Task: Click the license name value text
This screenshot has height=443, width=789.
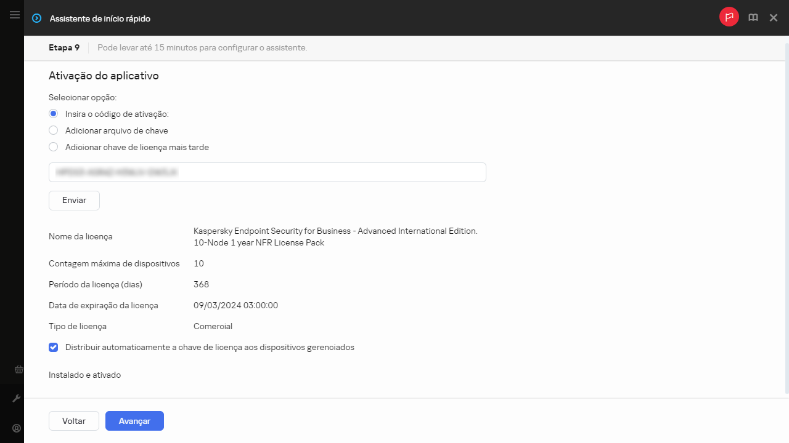Action: coord(335,237)
